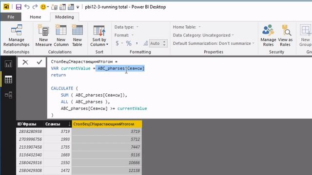The height and width of the screenshot is (175, 312).
Task: Expand the quick access toolbar customize arrow
Action: 78,7
